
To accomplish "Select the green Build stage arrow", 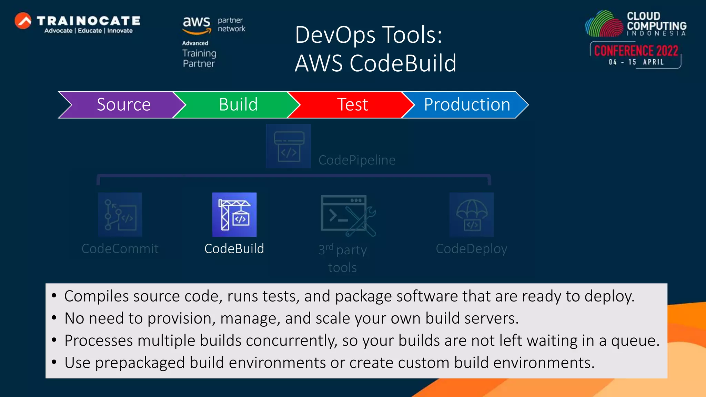I will click(x=237, y=105).
